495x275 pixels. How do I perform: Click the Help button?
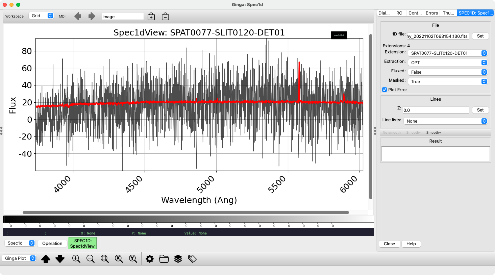[x=411, y=244]
